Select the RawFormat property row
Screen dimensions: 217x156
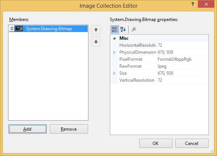[x=163, y=66]
